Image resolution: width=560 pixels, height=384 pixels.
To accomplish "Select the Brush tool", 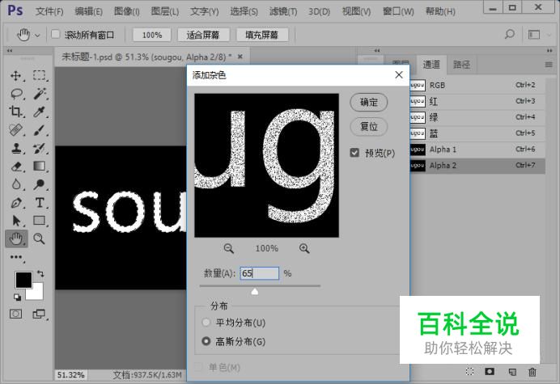I will (40, 130).
